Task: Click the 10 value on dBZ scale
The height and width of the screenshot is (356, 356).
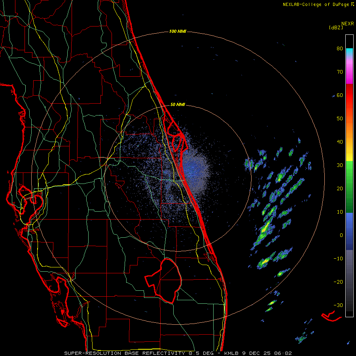Action: (340, 212)
